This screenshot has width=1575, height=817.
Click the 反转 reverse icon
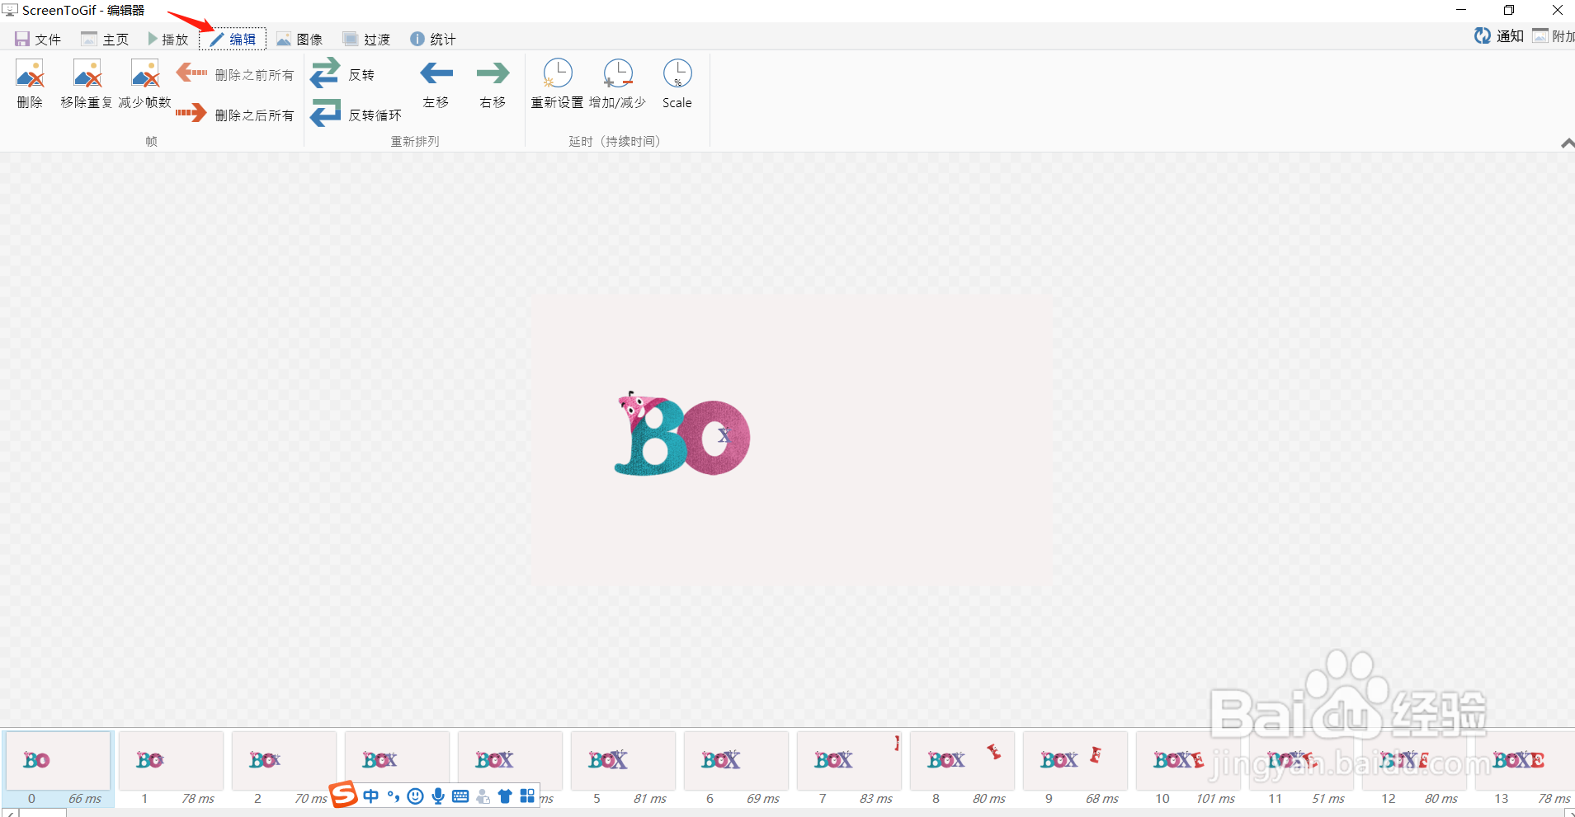[x=325, y=73]
